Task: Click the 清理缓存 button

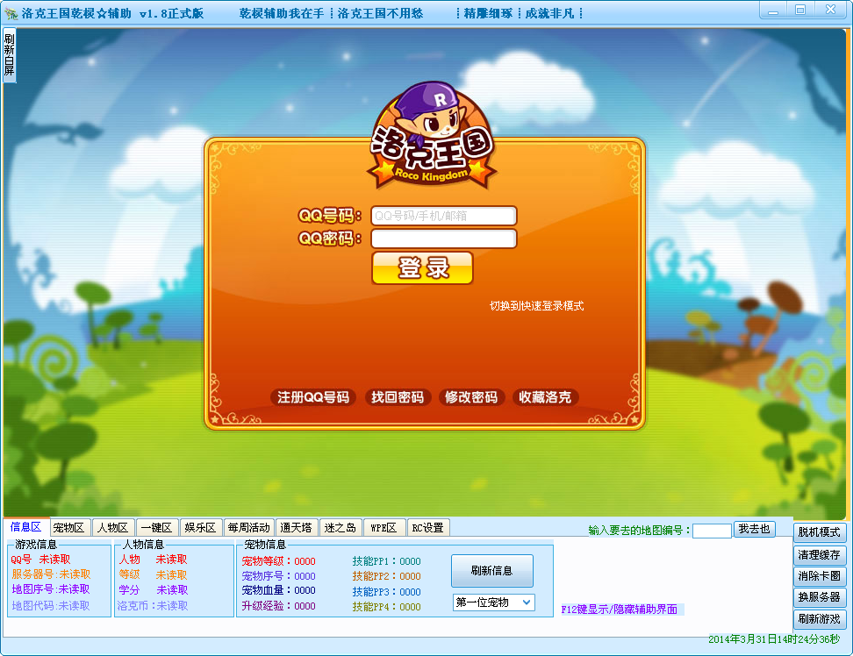Action: click(820, 555)
